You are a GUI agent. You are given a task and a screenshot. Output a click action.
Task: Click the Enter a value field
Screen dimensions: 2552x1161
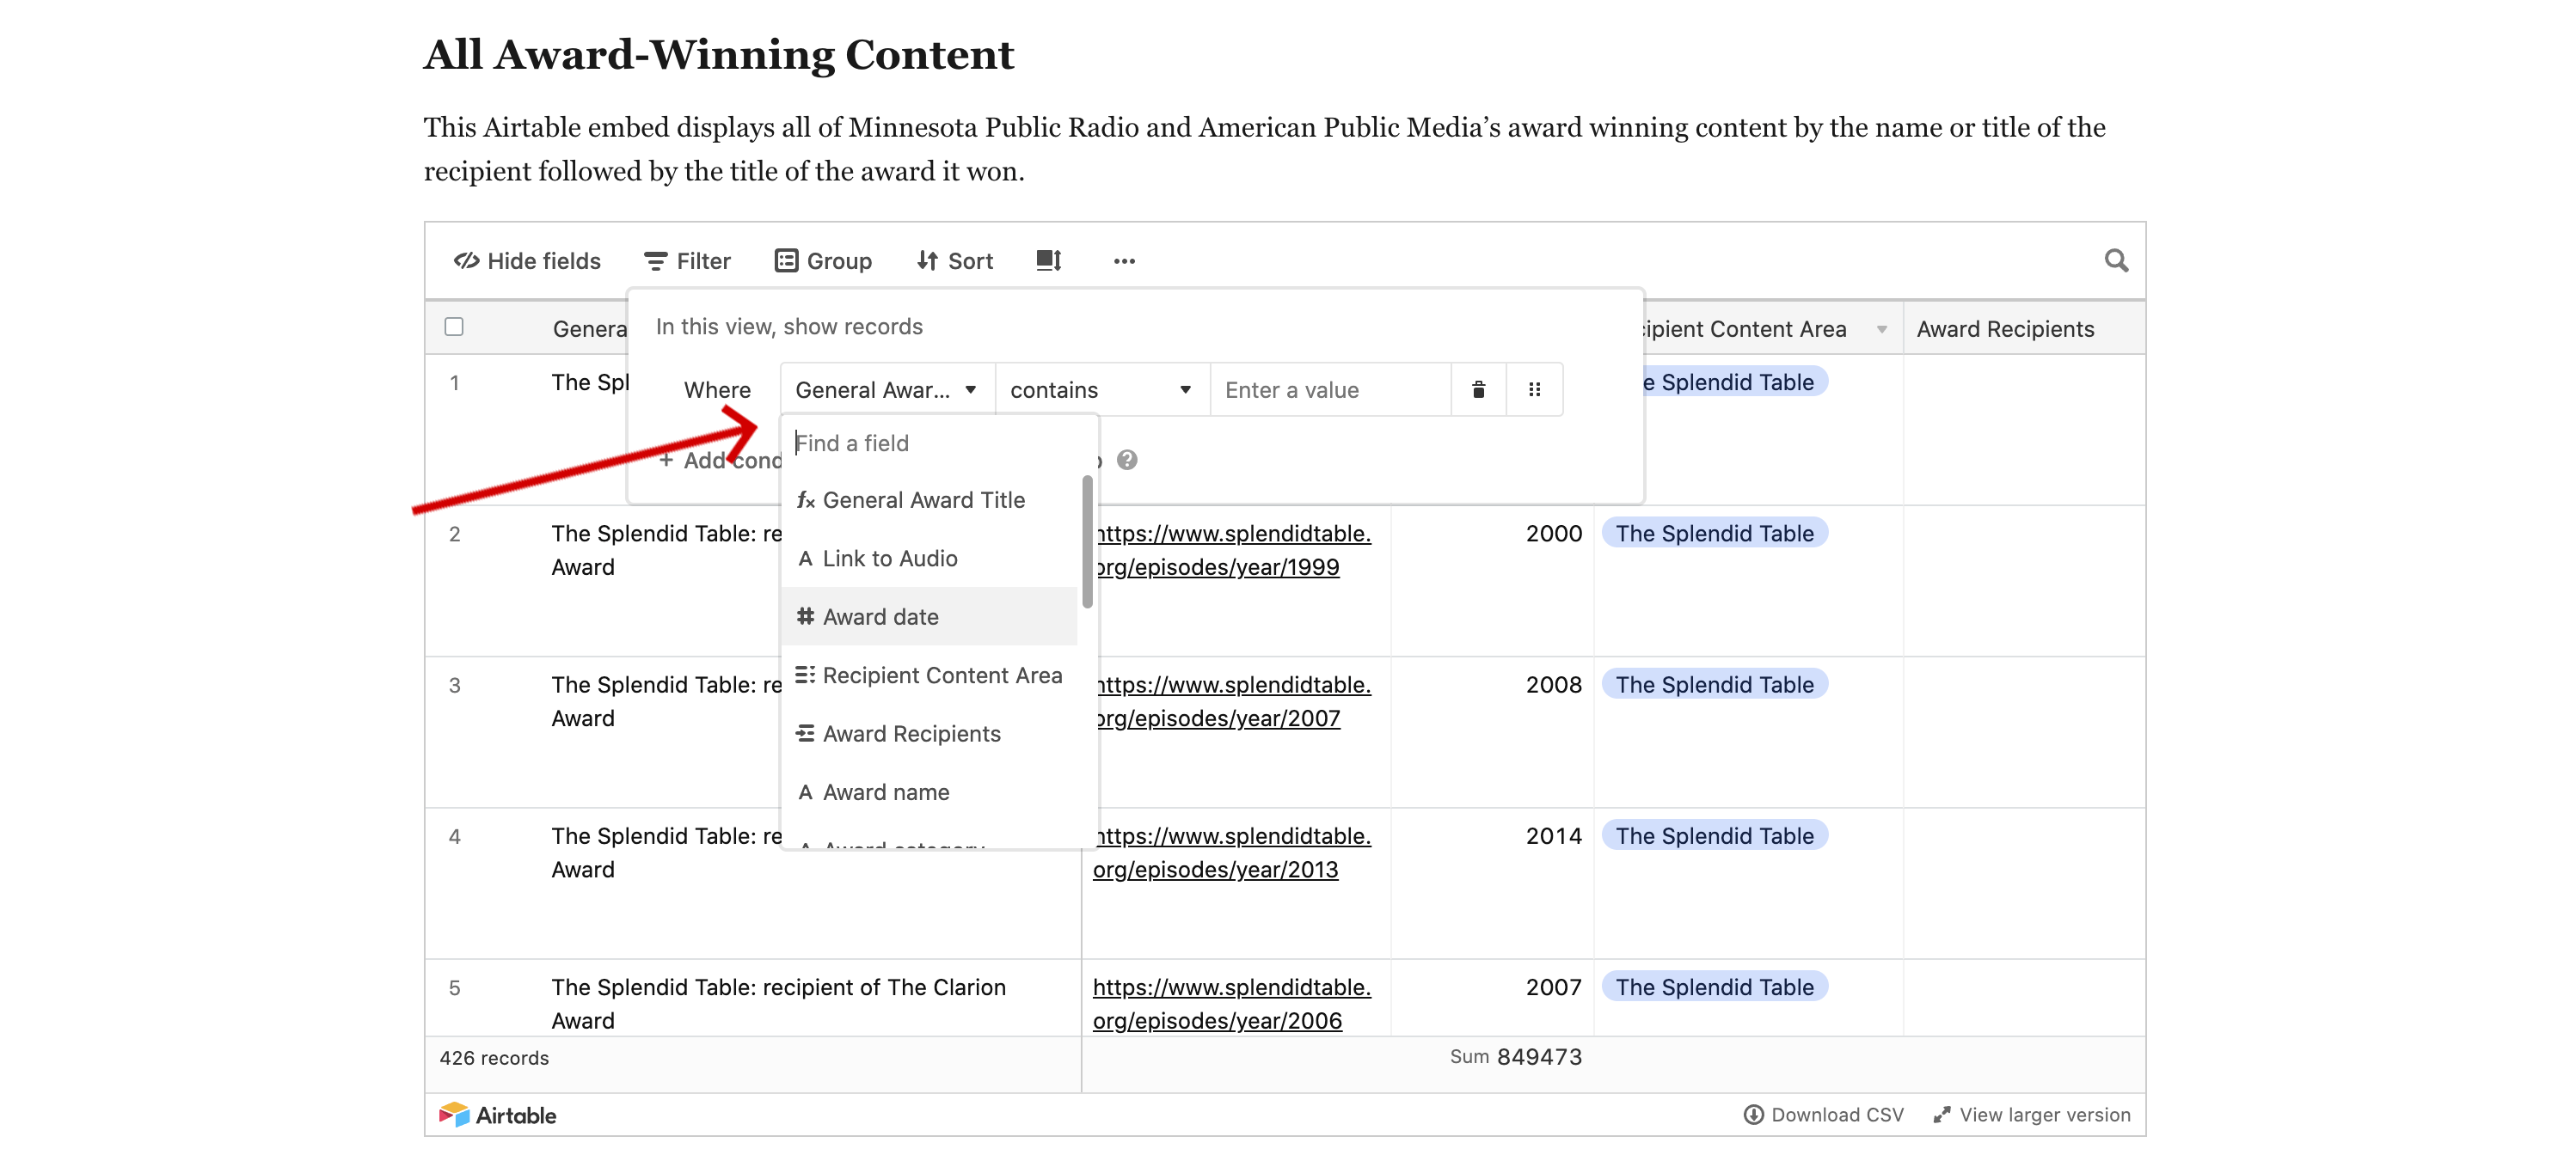coord(1329,390)
